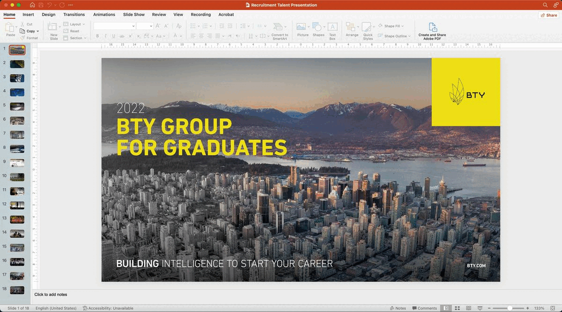Open the collaboration people icon at top right
The height and width of the screenshot is (312, 562).
point(555,5)
